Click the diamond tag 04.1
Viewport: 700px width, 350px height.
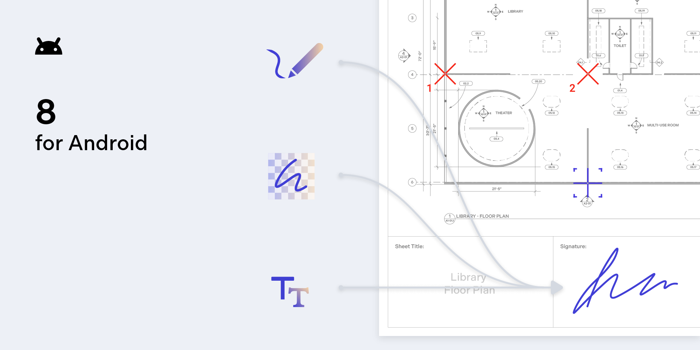(x=581, y=63)
